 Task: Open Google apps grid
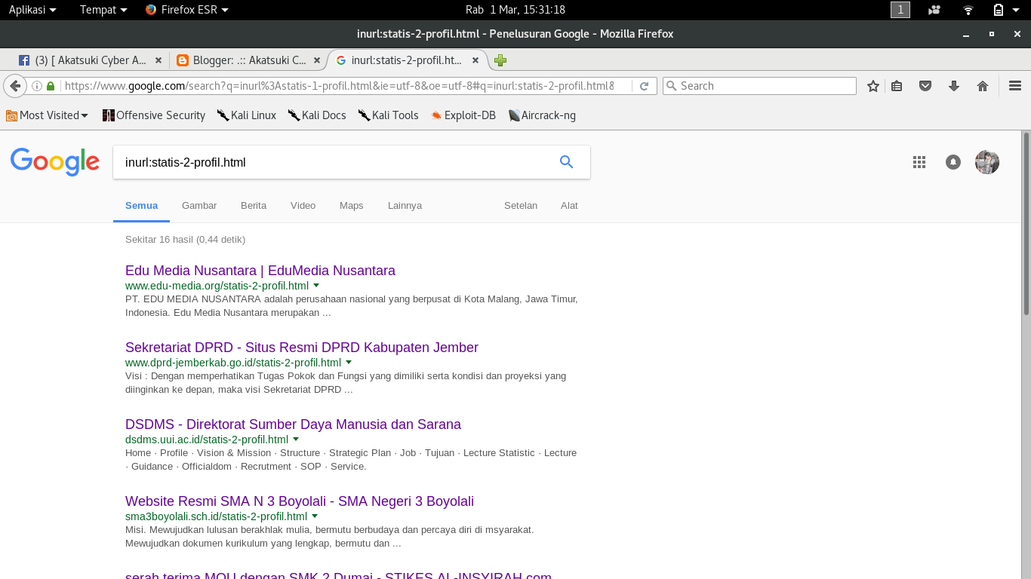[919, 162]
